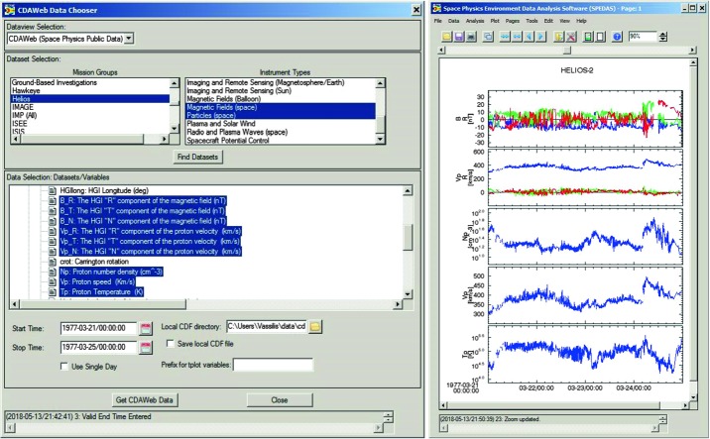
Task: Click the help question mark icon
Action: click(x=617, y=37)
